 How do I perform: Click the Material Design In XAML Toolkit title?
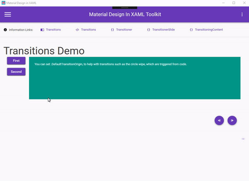125,14
